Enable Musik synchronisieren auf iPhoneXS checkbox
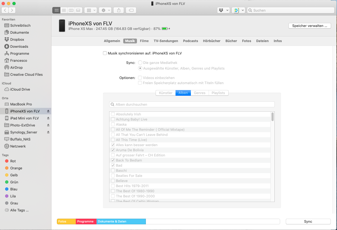Viewport: 337px width, 230px height. pyautogui.click(x=105, y=53)
